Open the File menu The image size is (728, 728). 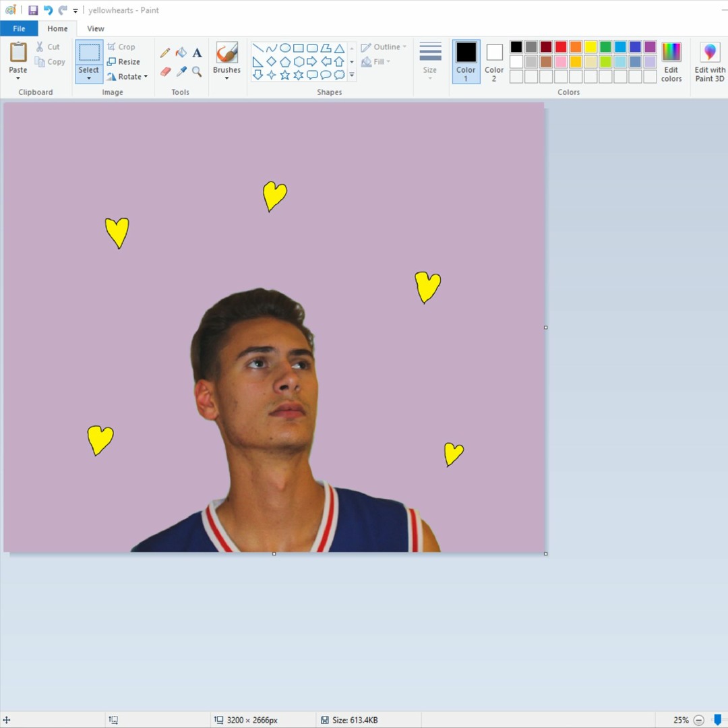click(19, 28)
